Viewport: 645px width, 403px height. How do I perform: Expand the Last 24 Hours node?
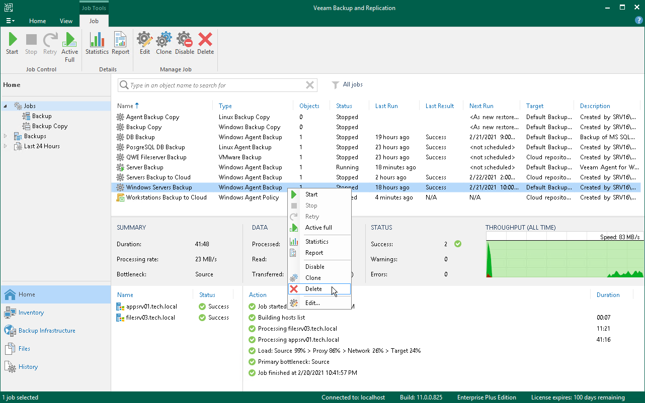click(x=6, y=146)
